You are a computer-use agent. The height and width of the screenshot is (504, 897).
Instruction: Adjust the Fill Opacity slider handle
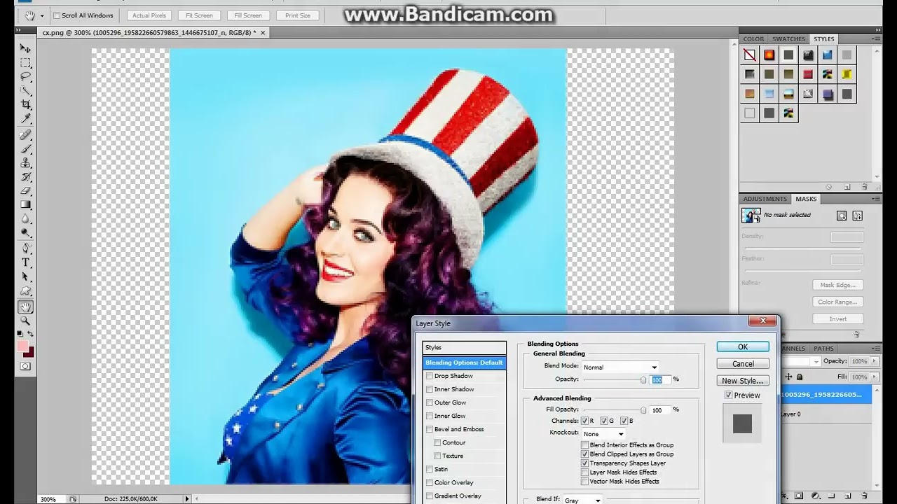(x=643, y=410)
